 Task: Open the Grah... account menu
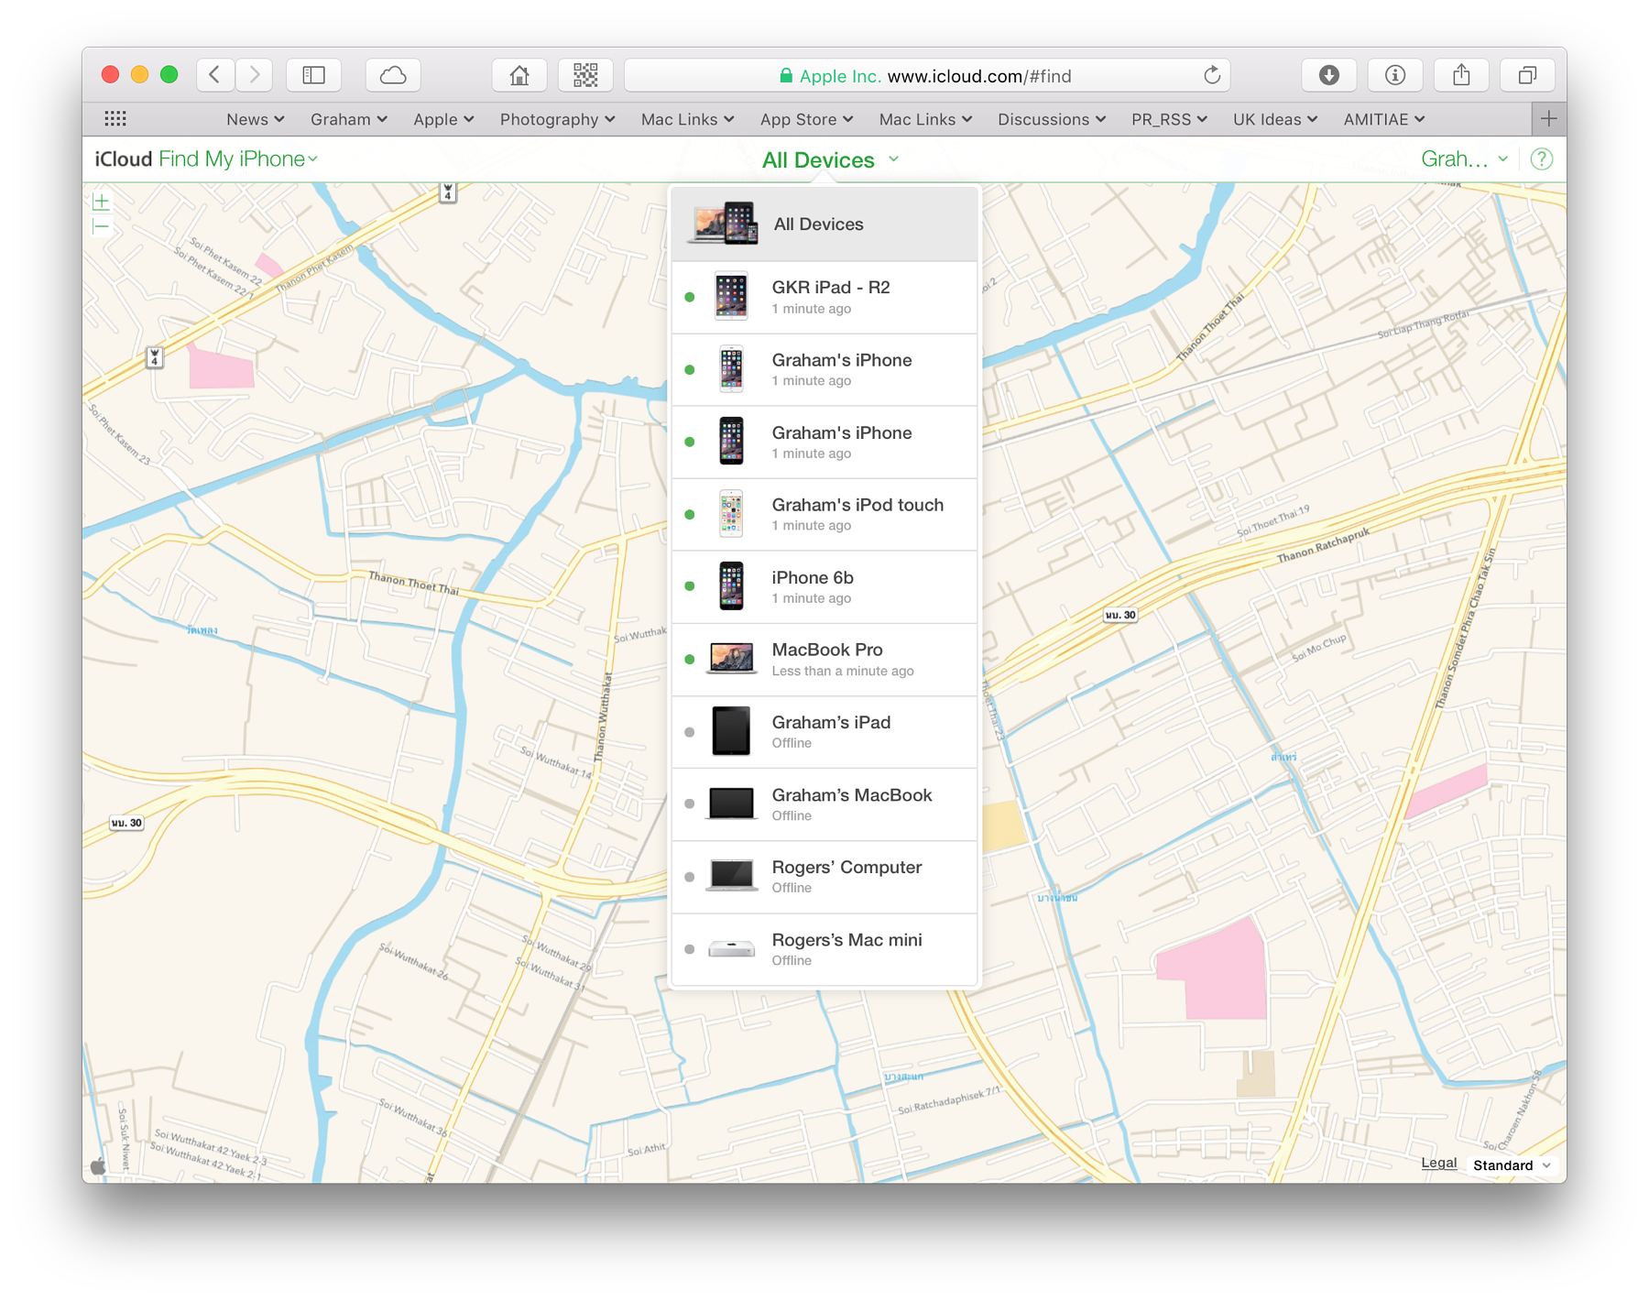pos(1464,159)
